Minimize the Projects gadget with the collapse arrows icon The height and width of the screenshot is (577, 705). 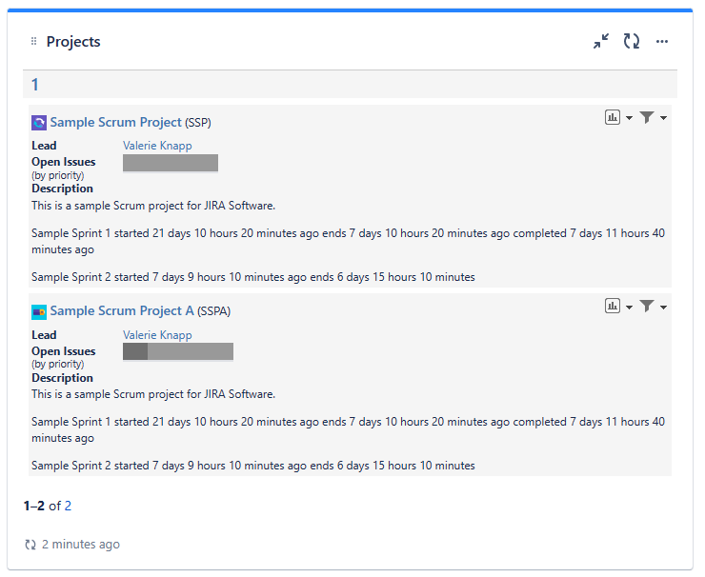(x=601, y=41)
